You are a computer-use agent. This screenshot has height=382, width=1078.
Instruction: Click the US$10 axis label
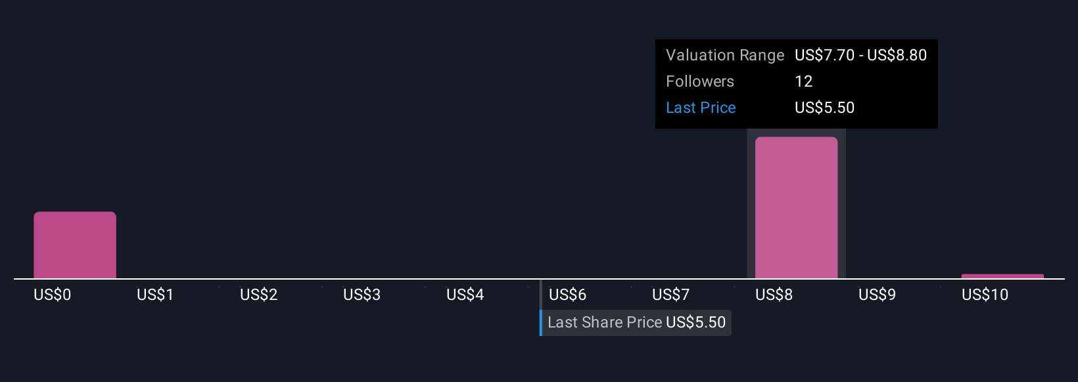985,295
